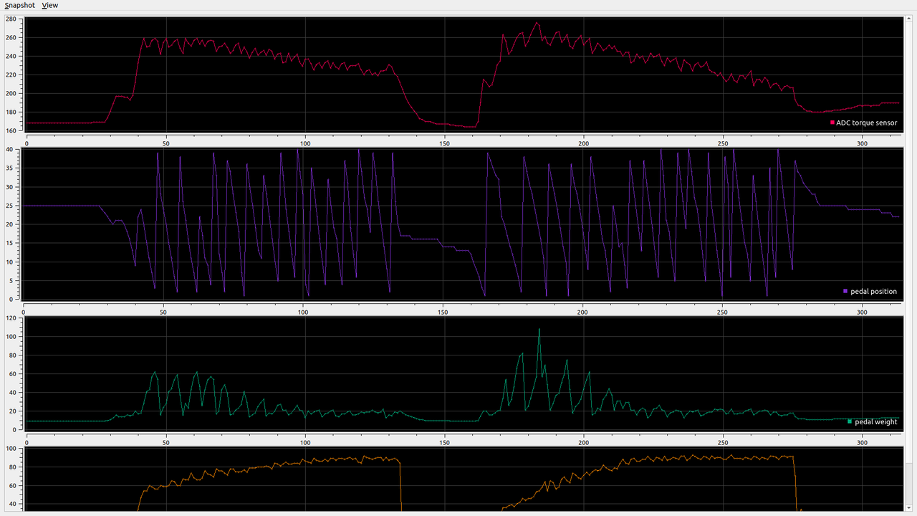Click the red ADC torque sensor legend marker
The image size is (917, 516).
pos(832,123)
